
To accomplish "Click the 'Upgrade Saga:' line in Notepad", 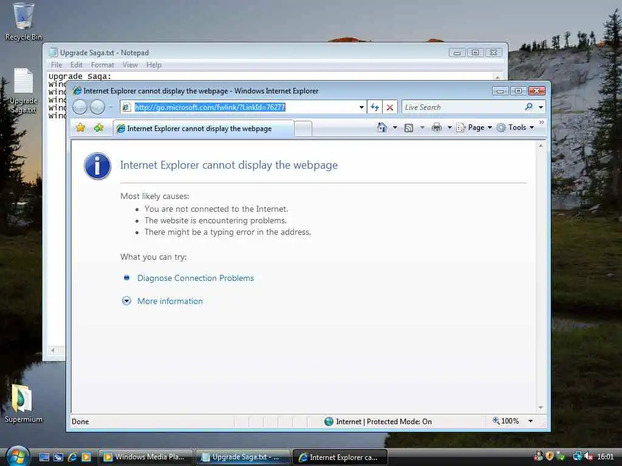I will pos(80,76).
